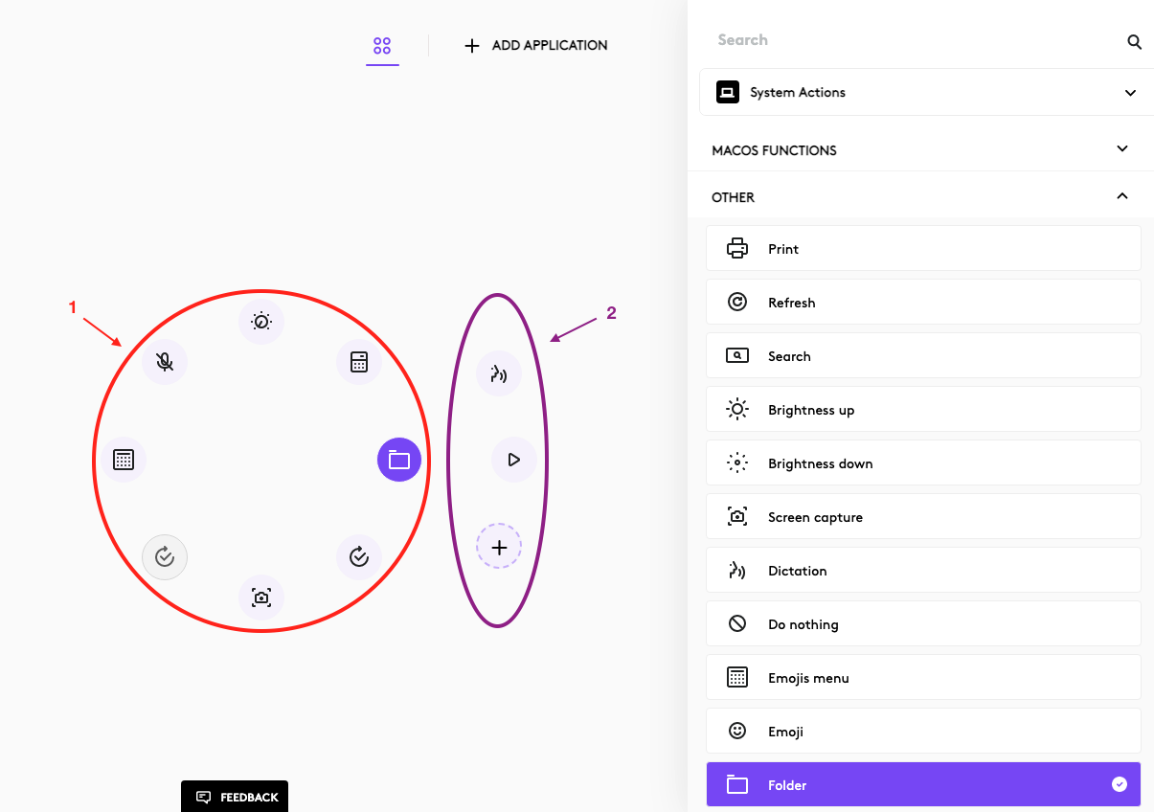Screen dimensions: 1154x812
Task: Click the emojis menu icon on the ring's left
Action: coord(124,460)
